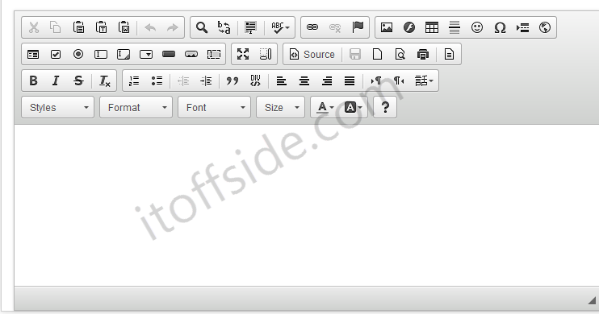Center align text
The width and height of the screenshot is (599, 314).
[x=304, y=81]
